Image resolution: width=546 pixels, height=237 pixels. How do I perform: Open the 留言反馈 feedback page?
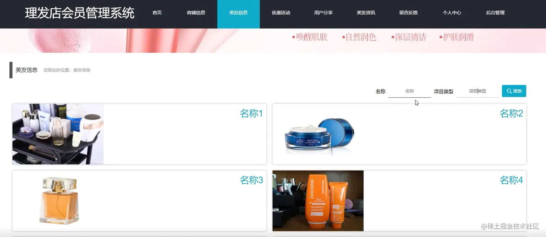(408, 12)
